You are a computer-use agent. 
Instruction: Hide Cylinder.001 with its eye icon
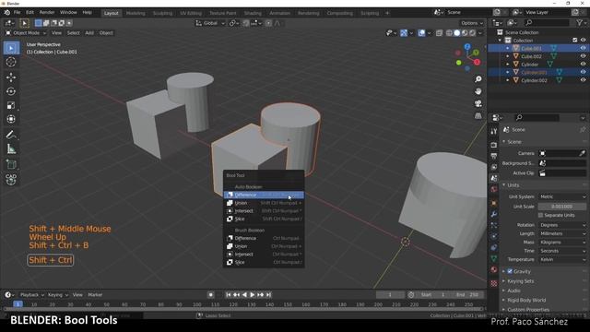(x=583, y=72)
